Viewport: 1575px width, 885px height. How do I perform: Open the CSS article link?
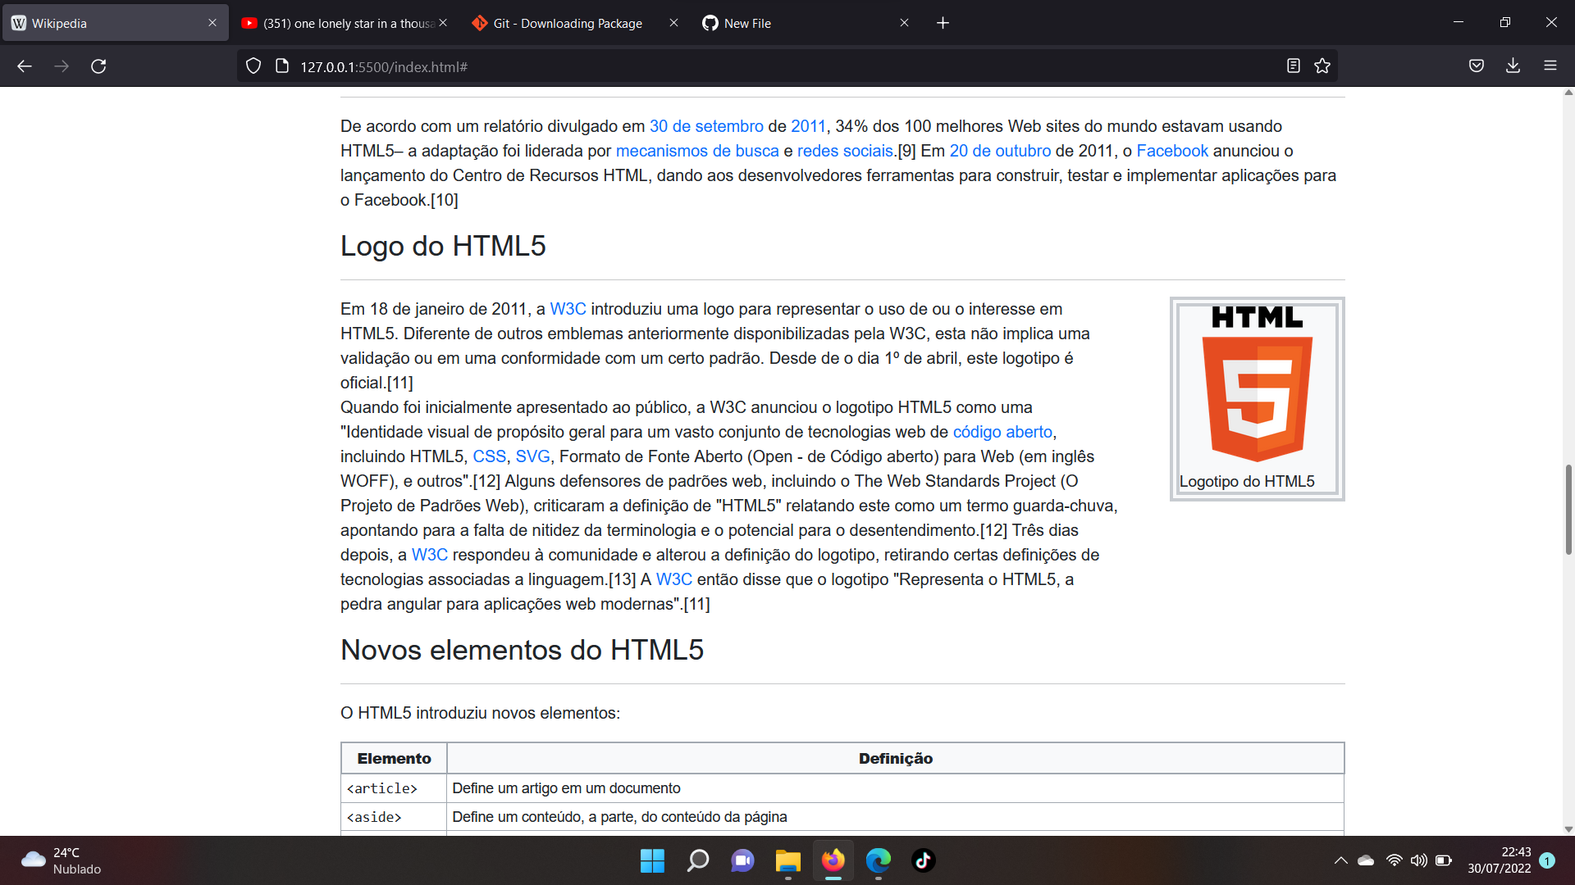coord(489,456)
